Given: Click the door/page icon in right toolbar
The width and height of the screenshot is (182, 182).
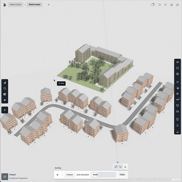Looking at the screenshot, I should [x=177, y=119].
